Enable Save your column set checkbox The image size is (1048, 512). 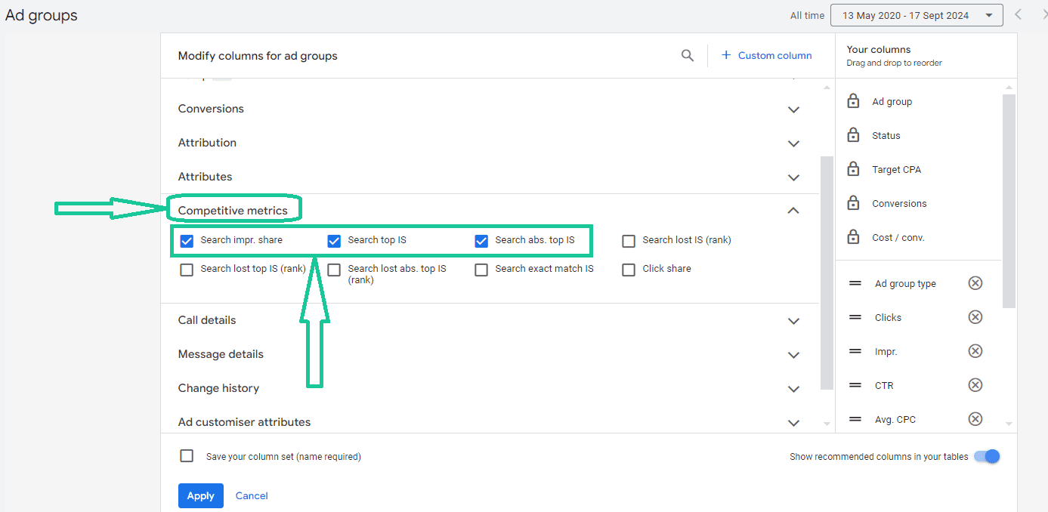coord(187,456)
